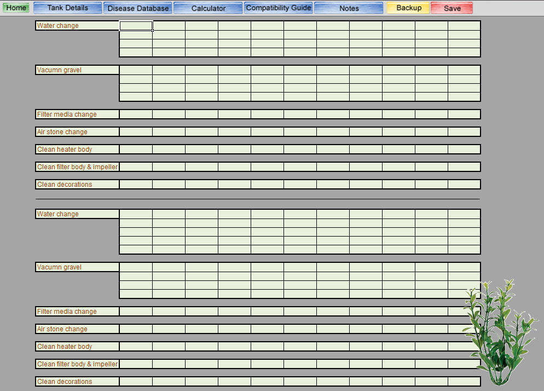
Task: Save the maintenance log
Action: click(452, 8)
